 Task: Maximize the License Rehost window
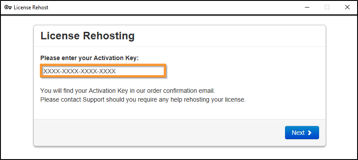[327, 8]
